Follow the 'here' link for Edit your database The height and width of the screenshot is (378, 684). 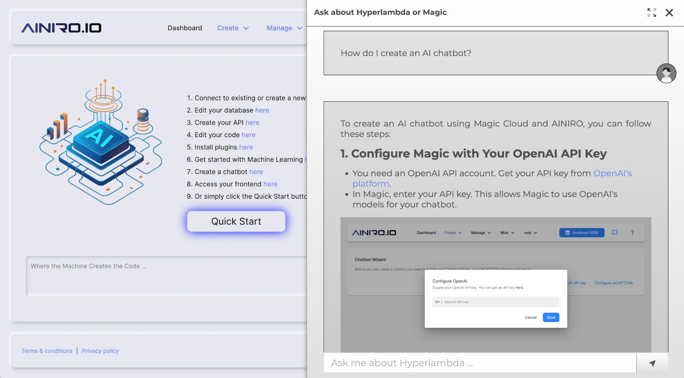(x=262, y=110)
